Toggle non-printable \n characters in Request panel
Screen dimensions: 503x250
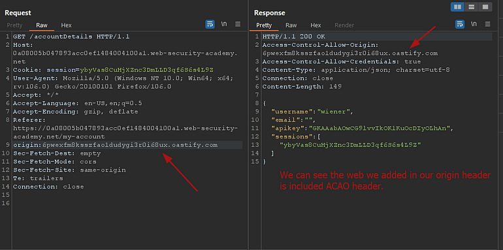click(x=224, y=24)
